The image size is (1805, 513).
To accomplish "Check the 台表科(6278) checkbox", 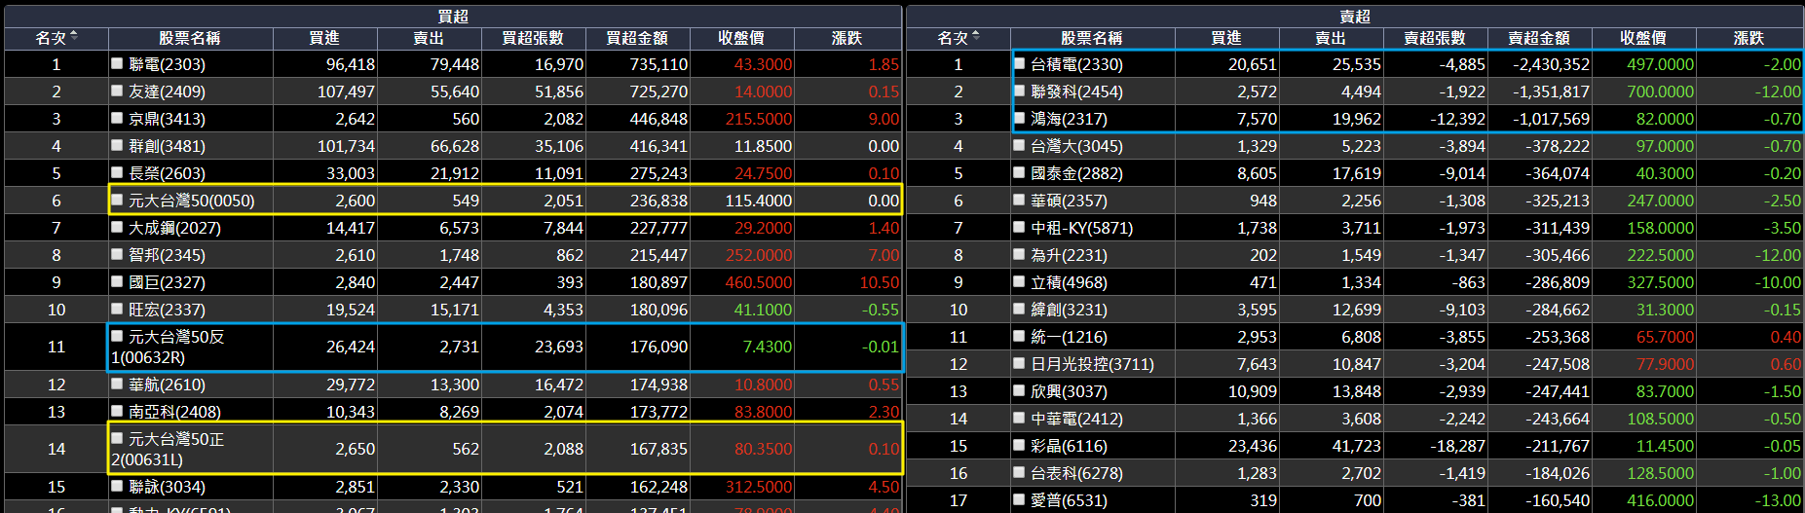I will [x=1019, y=472].
